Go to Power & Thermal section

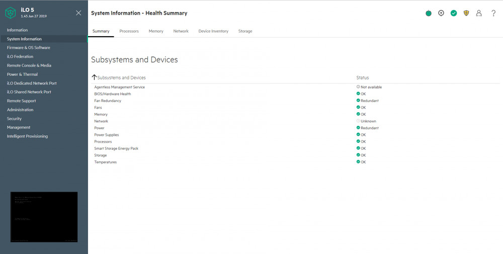(x=23, y=74)
